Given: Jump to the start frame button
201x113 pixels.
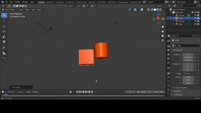Looking at the screenshot, I should (77, 92).
